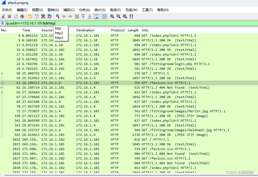Click the resize columns toolbar icon
The image size is (258, 177).
(x=131, y=16)
